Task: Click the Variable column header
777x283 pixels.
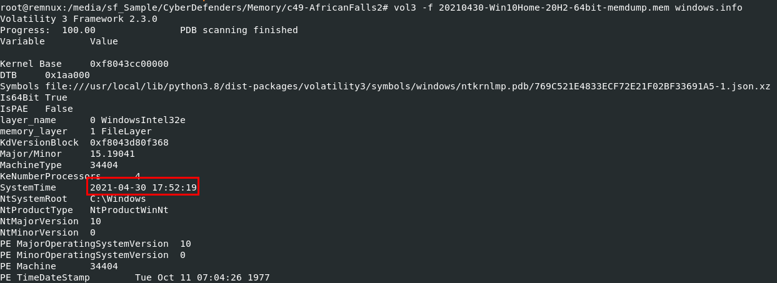Action: click(x=23, y=41)
